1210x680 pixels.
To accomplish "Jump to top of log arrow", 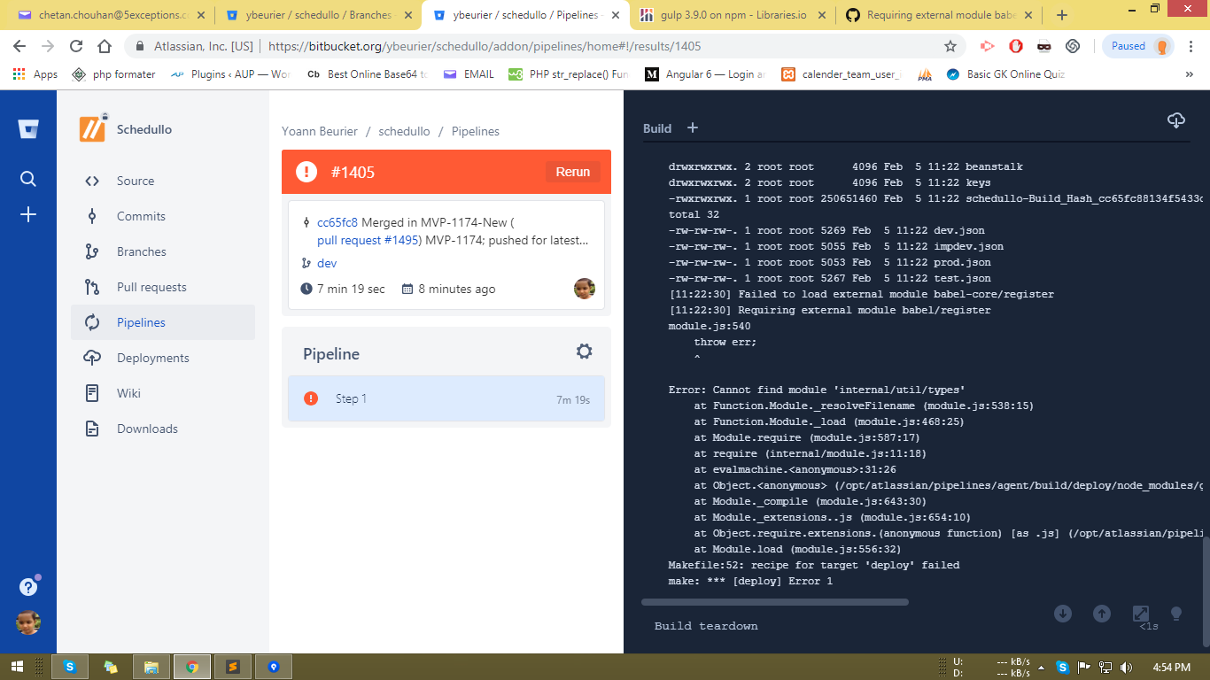I will coord(1101,614).
